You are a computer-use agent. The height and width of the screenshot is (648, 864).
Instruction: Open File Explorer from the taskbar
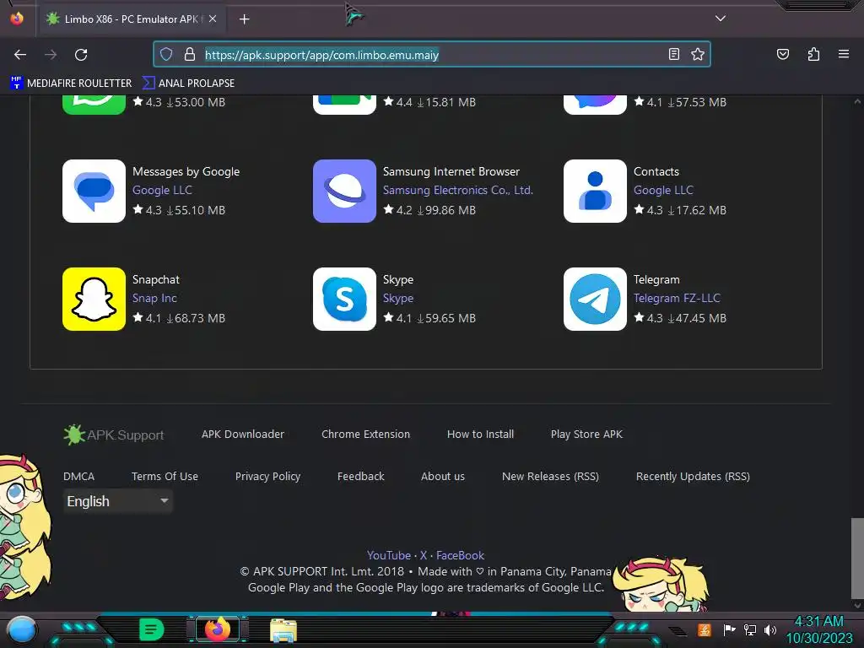click(x=283, y=629)
